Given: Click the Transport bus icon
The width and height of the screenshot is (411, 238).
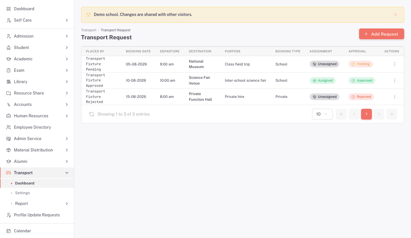Looking at the screenshot, I should coord(9,173).
